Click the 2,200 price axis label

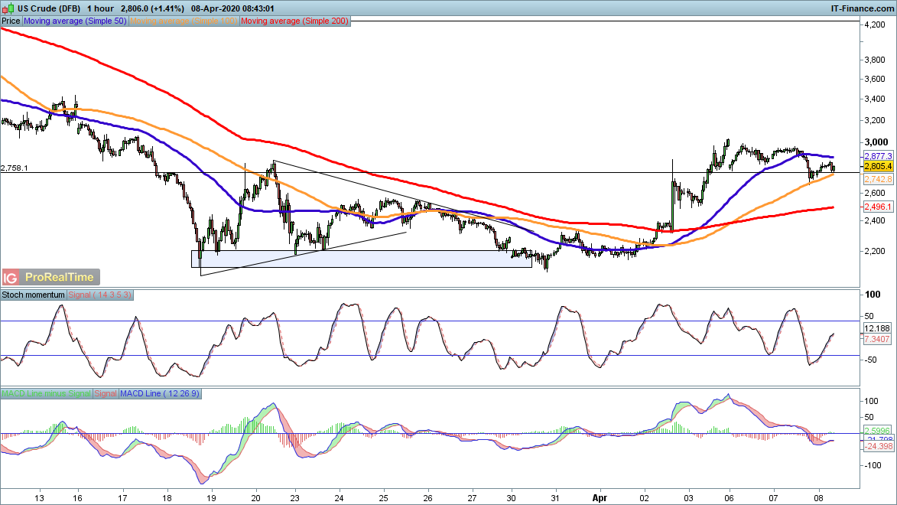[876, 251]
